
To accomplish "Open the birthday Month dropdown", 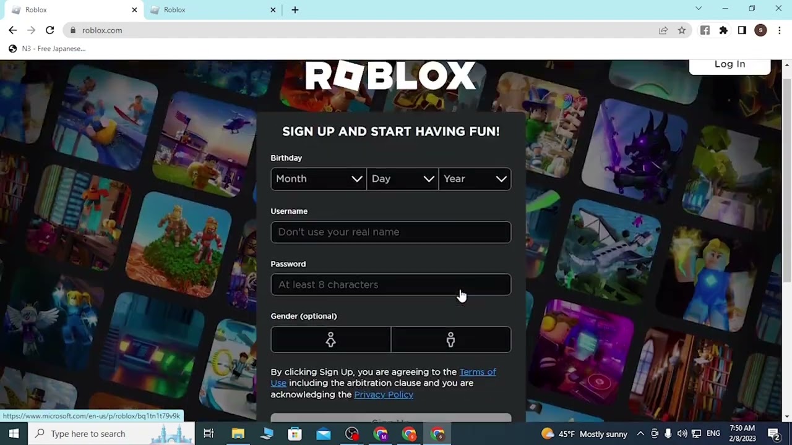I will point(318,179).
